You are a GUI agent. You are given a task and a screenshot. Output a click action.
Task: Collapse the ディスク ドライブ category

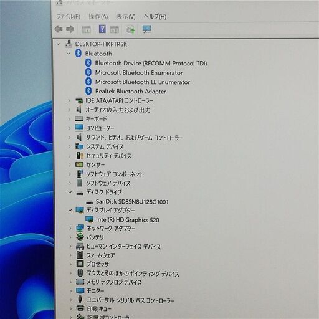pos(70,193)
